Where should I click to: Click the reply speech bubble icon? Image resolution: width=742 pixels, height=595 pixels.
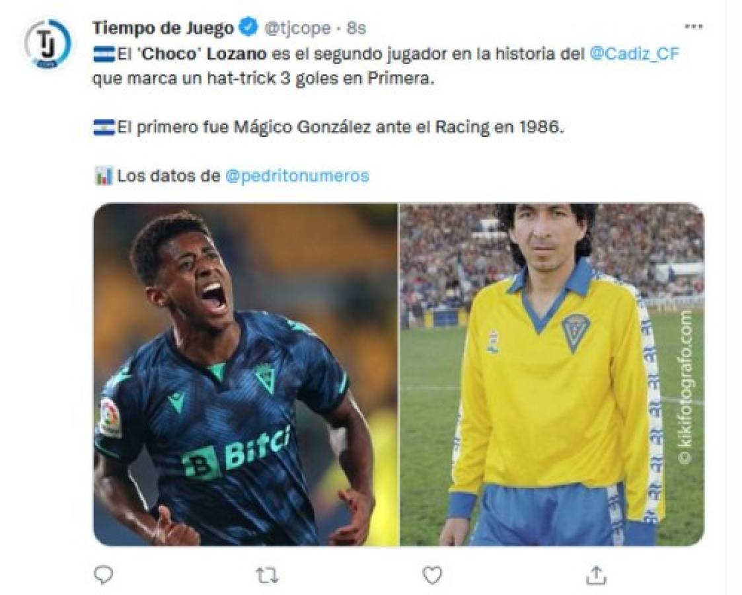[x=103, y=575]
